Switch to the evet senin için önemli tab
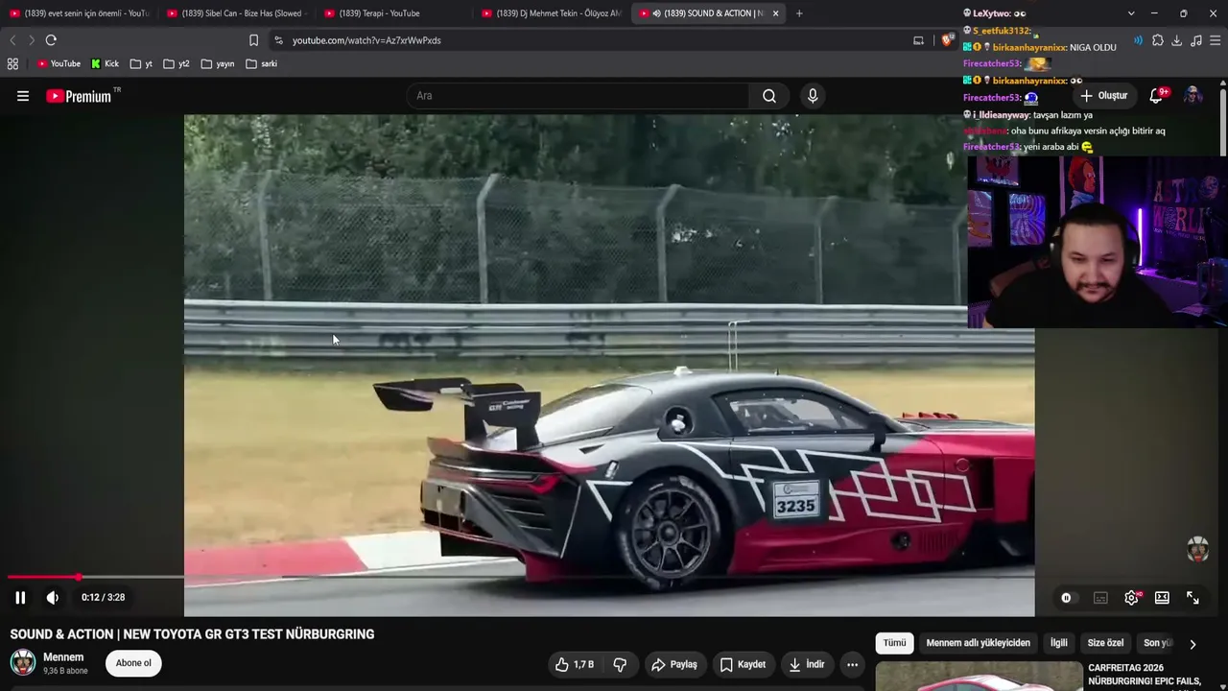Viewport: 1228px width, 691px height. (x=79, y=13)
